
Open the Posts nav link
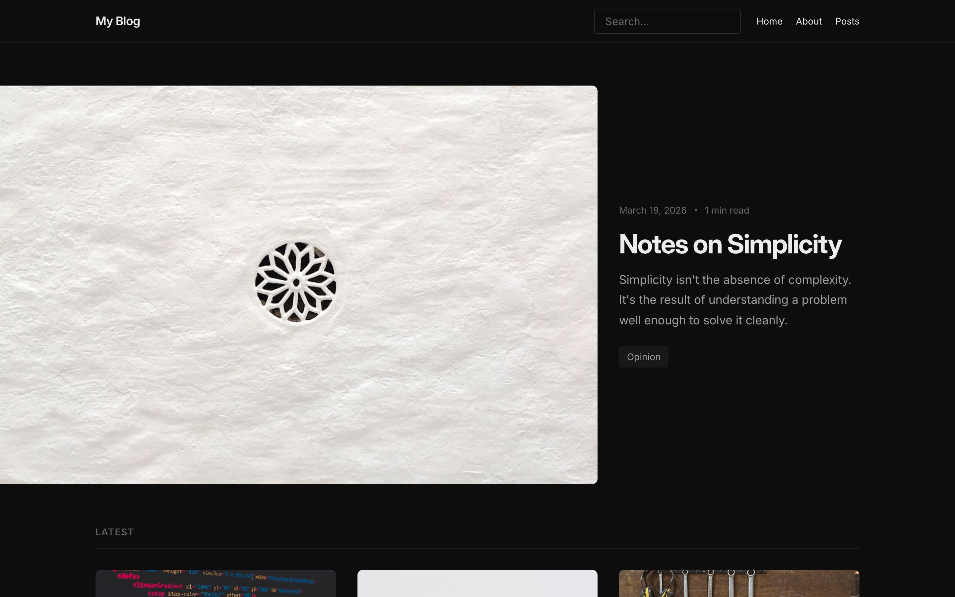point(847,21)
